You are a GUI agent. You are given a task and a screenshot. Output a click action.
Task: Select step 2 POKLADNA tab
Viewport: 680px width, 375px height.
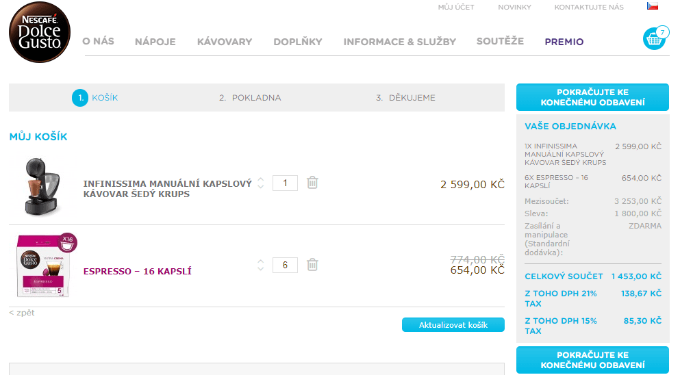coord(250,98)
